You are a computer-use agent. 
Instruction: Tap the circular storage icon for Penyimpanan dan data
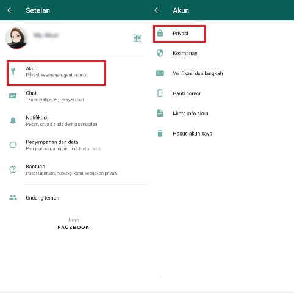[13, 145]
